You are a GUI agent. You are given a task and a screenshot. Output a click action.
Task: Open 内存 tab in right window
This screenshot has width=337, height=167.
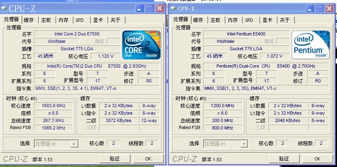click(x=233, y=20)
